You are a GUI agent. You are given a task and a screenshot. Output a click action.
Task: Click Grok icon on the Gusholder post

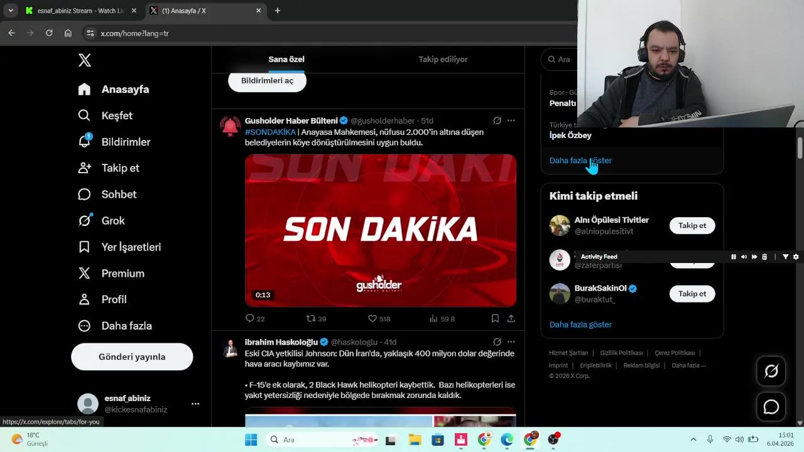tap(497, 121)
